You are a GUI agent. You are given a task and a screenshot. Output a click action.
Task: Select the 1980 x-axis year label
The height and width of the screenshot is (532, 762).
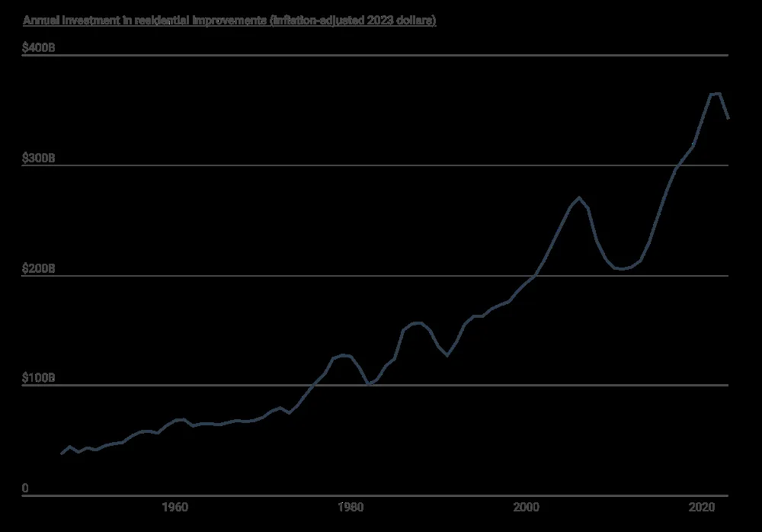pyautogui.click(x=351, y=507)
